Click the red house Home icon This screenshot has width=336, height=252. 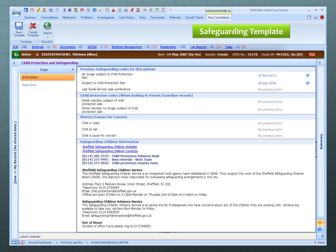pos(32,10)
